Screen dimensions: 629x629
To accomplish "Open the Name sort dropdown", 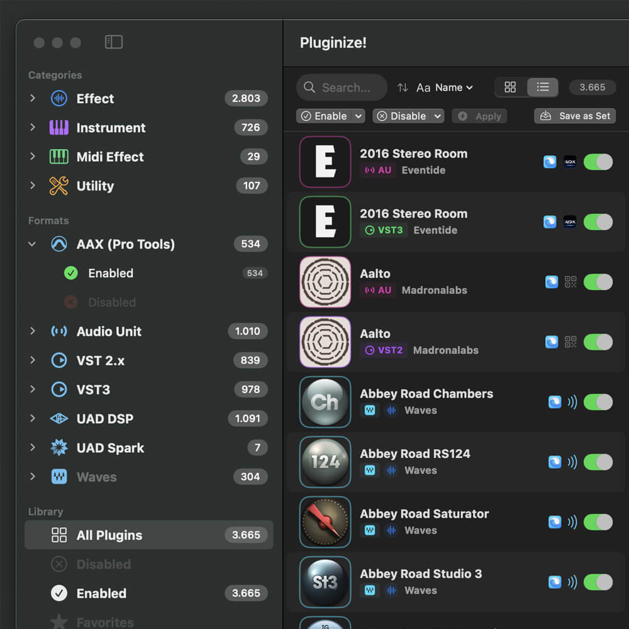I will [x=445, y=87].
